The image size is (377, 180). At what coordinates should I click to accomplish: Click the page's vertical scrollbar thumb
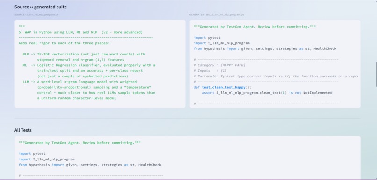point(376,74)
